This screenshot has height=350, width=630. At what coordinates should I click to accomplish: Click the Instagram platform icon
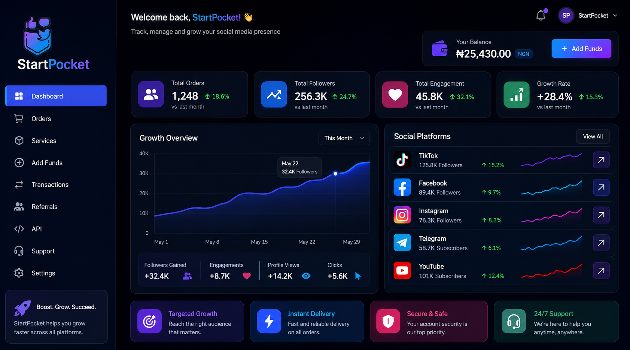tap(402, 215)
